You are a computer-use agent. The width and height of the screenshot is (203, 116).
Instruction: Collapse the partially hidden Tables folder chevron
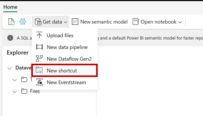15,80
